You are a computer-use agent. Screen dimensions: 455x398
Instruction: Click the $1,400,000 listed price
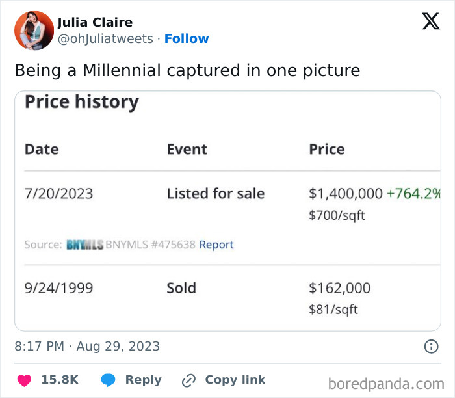pos(345,193)
